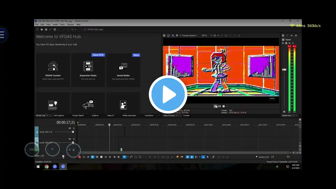Save the project using the floppy disk icon
The height and width of the screenshot is (189, 336).
pos(46,29)
